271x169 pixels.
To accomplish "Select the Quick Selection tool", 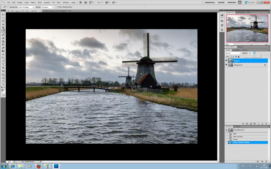I will 3,24.
